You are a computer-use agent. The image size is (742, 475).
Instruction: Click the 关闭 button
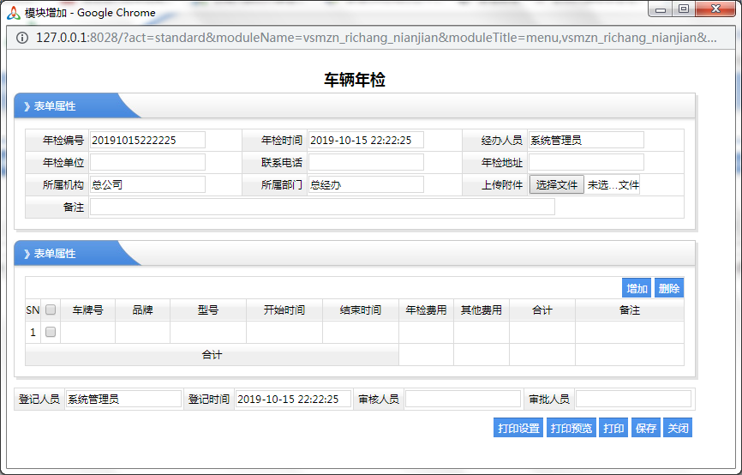678,428
